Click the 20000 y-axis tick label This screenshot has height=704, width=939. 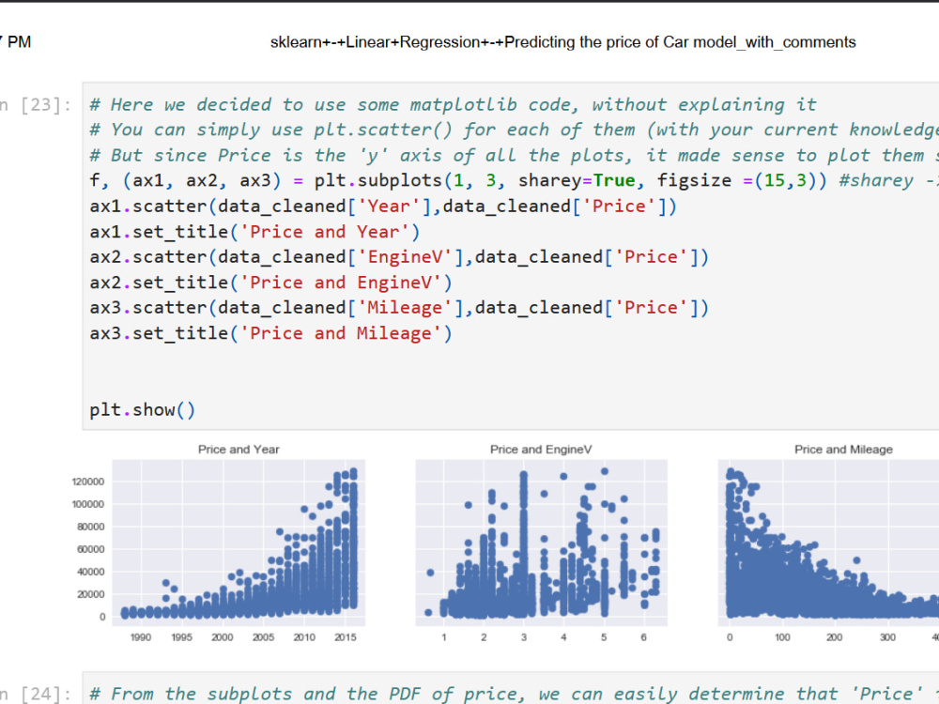pyautogui.click(x=90, y=594)
